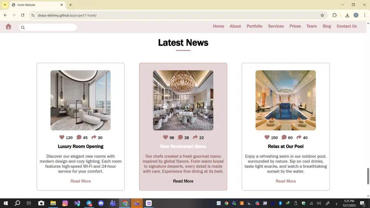Navigate to Prices
370x208 pixels.
(x=295, y=26)
